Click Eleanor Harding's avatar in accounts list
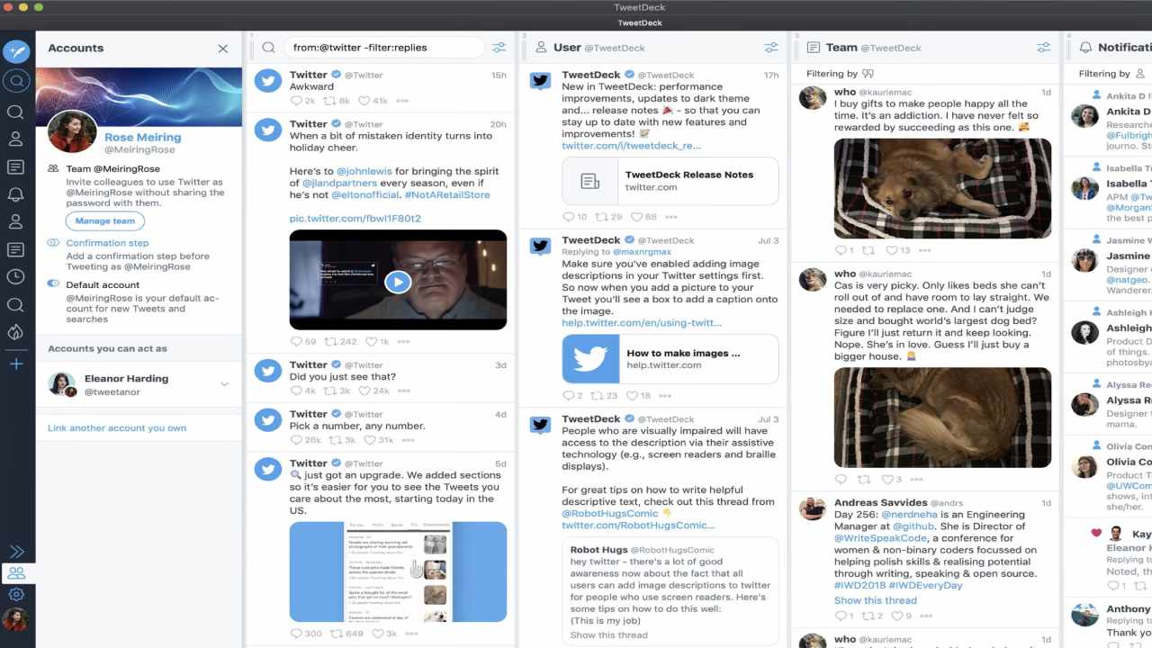Viewport: 1152px width, 648px height. (62, 384)
